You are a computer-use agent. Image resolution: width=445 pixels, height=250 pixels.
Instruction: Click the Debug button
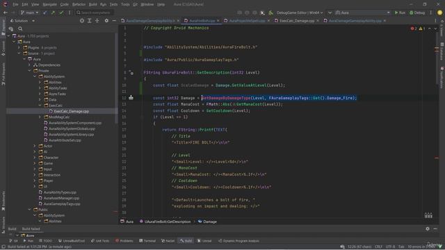click(x=417, y=12)
